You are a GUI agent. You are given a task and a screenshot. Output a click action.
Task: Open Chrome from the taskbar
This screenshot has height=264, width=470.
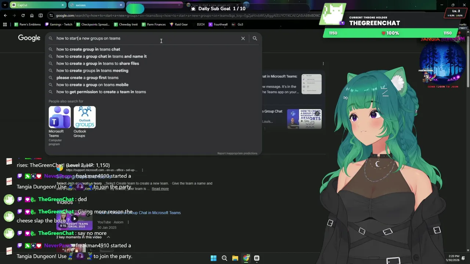[x=246, y=258]
